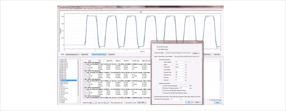Enable the Pull Up Termination Resistor checkbox
Image resolution: width=286 pixels, height=111 pixels.
point(163,86)
